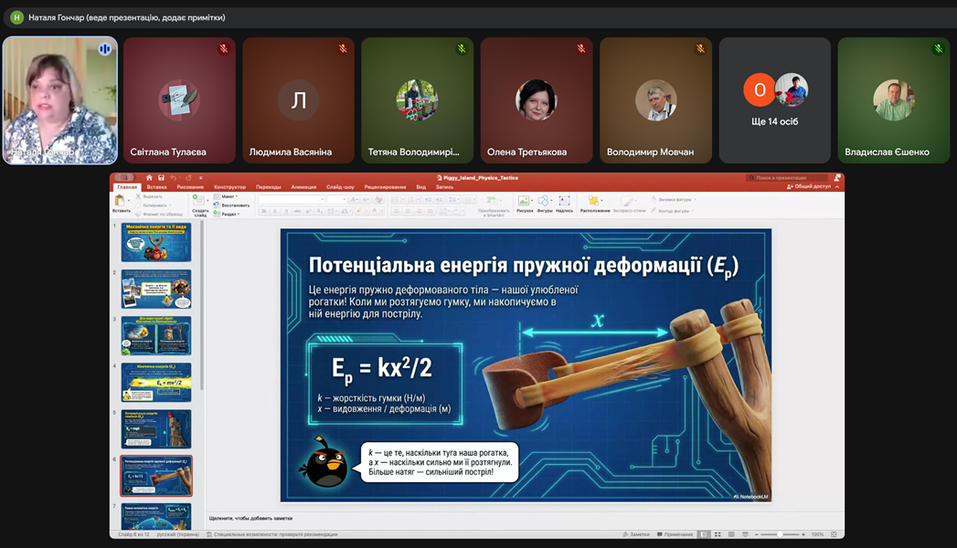Collapse the ribbon with the chevron

(837, 186)
